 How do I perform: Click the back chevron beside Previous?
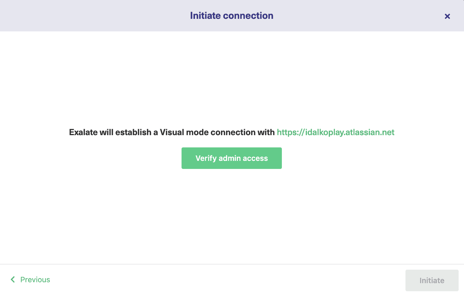click(x=13, y=280)
